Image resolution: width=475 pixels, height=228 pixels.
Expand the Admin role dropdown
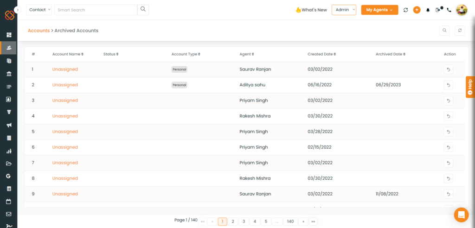tap(344, 10)
